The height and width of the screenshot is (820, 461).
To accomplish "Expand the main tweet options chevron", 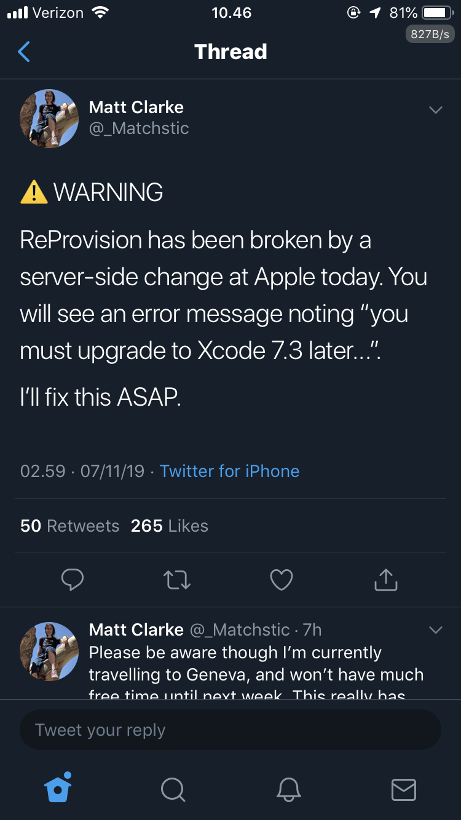I will [435, 110].
